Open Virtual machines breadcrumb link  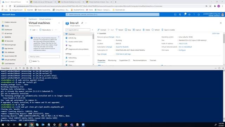point(45,19)
